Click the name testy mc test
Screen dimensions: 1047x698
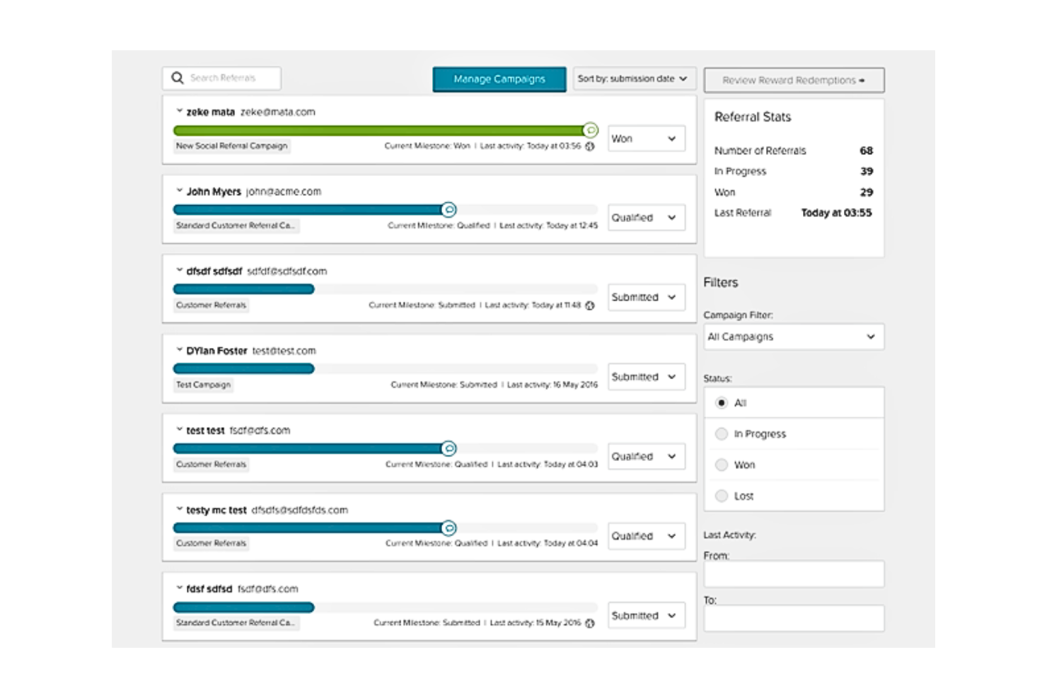click(216, 510)
